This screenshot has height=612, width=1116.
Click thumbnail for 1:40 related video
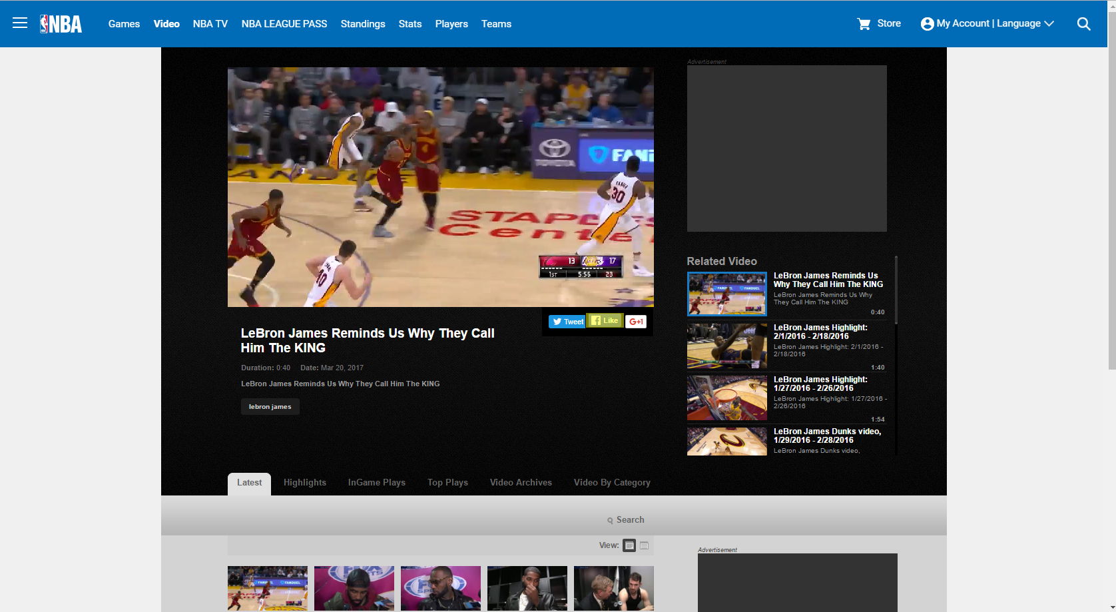pos(727,346)
